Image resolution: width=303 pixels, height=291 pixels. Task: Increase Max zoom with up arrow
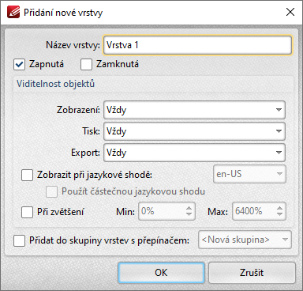click(280, 208)
